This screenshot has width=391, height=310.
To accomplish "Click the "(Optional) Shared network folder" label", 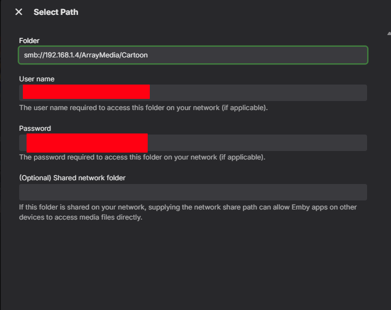I will pyautogui.click(x=72, y=178).
